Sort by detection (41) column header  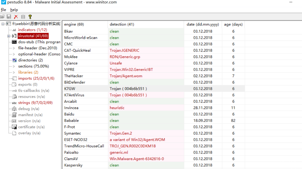(146, 24)
